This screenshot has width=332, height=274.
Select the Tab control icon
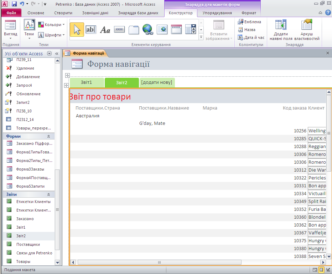134,30
